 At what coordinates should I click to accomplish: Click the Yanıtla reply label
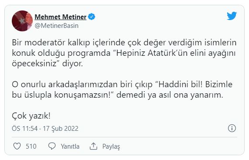[x=70, y=146]
